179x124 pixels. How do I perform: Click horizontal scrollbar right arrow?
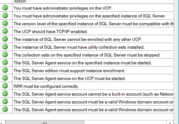[x=170, y=122]
